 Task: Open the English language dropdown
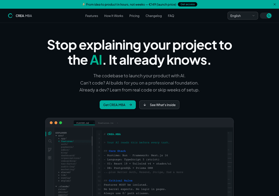(x=243, y=16)
